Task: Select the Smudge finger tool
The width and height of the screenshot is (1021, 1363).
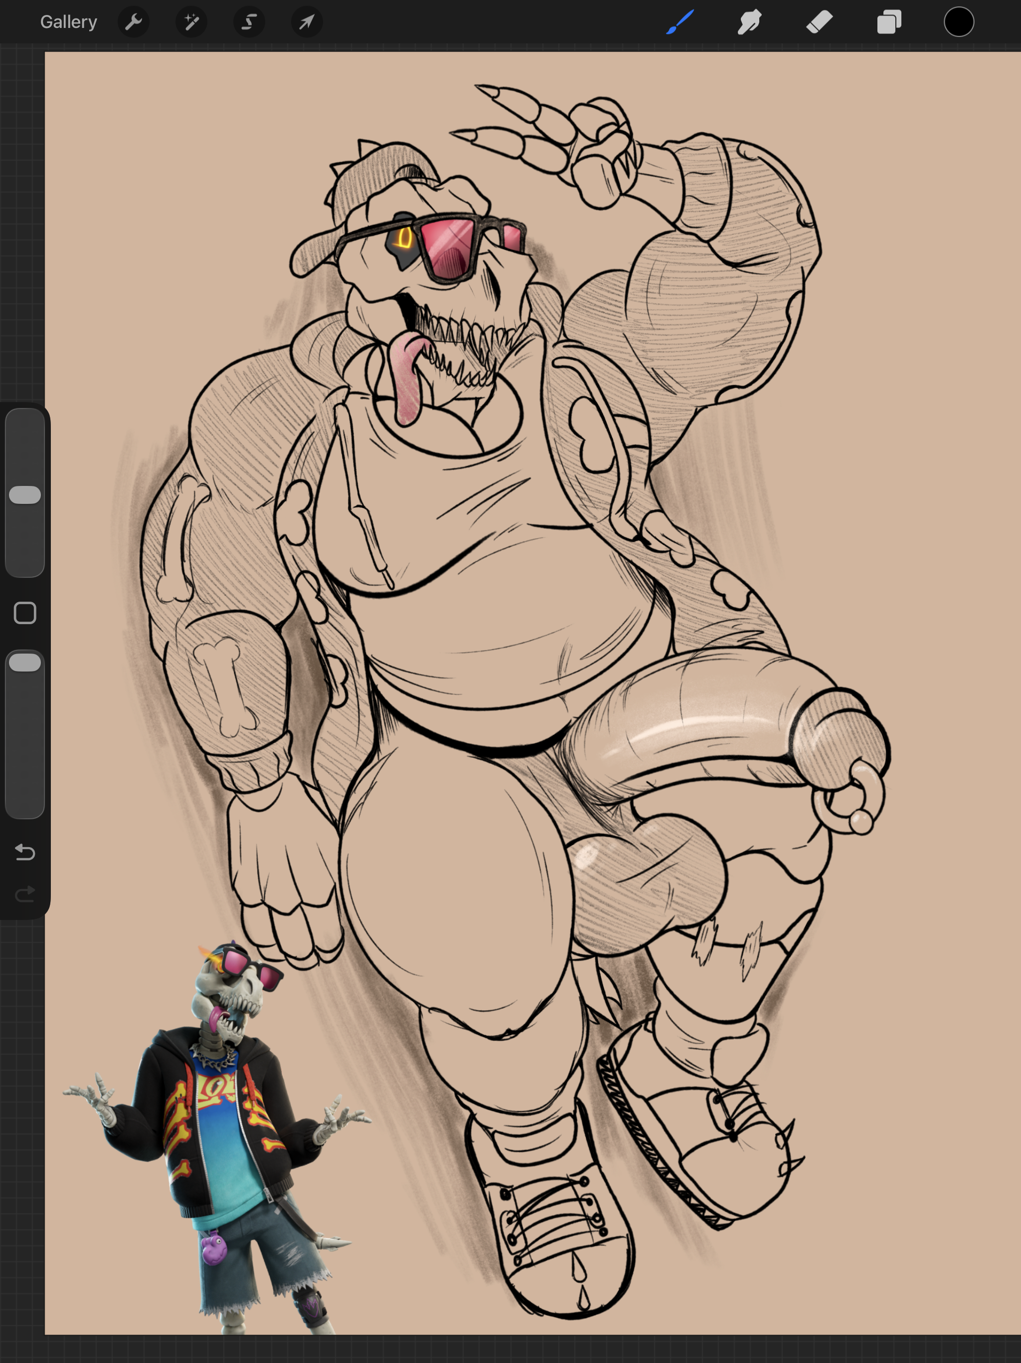Action: pos(749,22)
